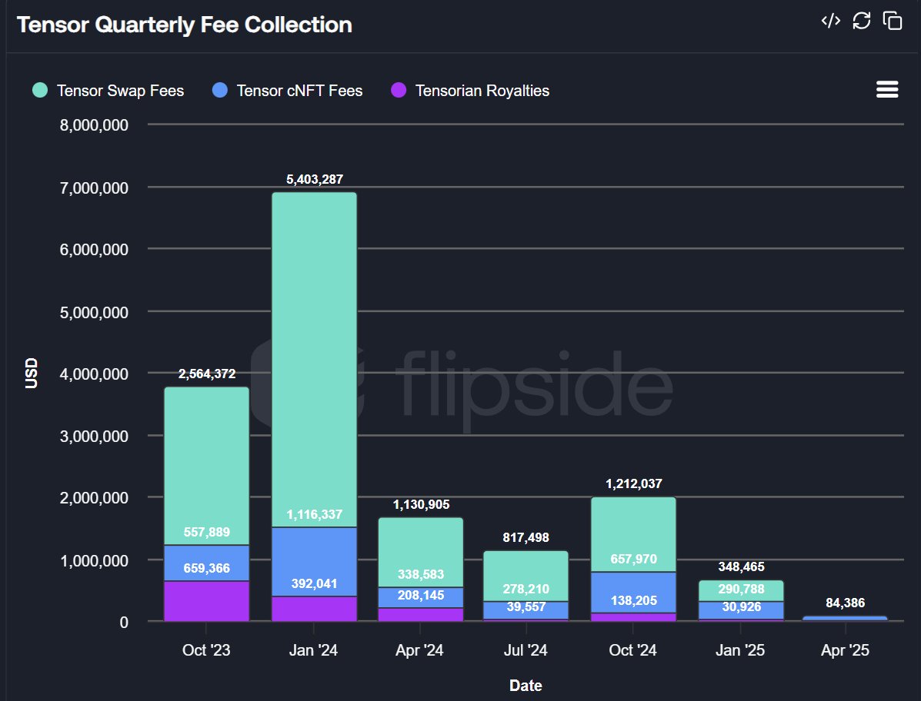Image resolution: width=921 pixels, height=701 pixels.
Task: Refresh the chart data
Action: (x=861, y=21)
